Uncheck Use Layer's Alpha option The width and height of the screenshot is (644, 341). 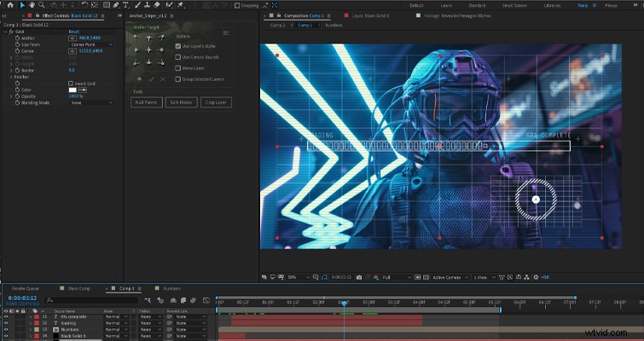coord(177,46)
